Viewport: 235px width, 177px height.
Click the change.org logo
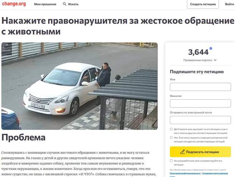pyautogui.click(x=14, y=4)
